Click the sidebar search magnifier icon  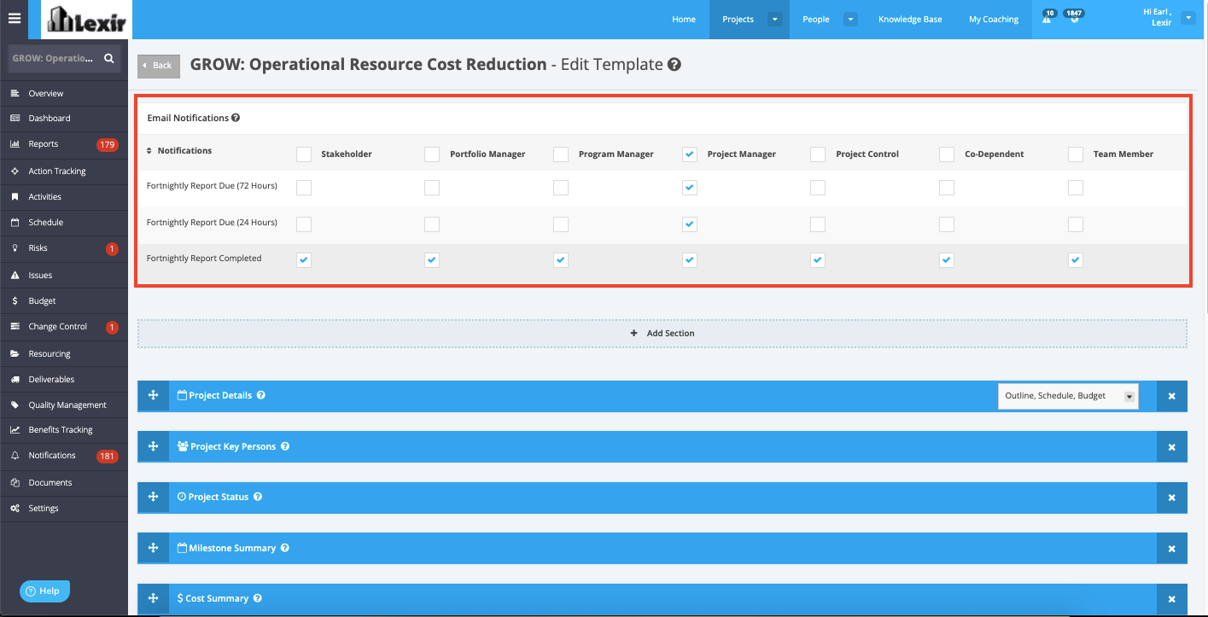[x=108, y=59]
